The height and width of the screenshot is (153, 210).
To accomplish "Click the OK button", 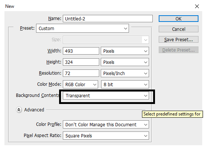I will (178, 19).
